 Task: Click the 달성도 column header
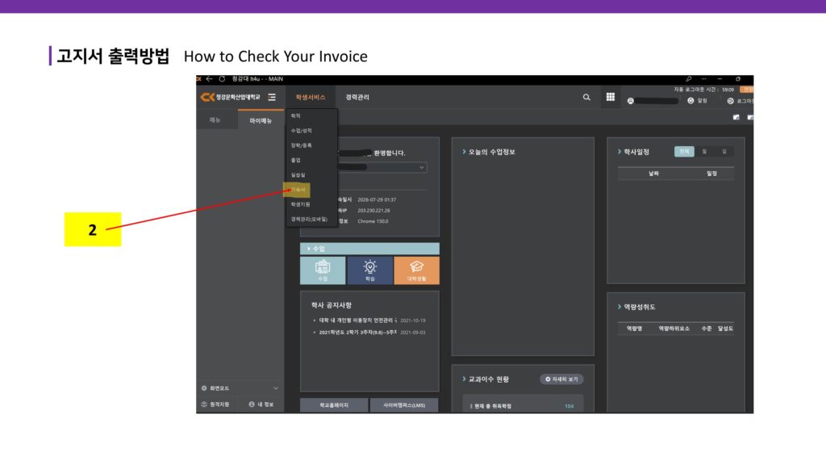coord(725,329)
